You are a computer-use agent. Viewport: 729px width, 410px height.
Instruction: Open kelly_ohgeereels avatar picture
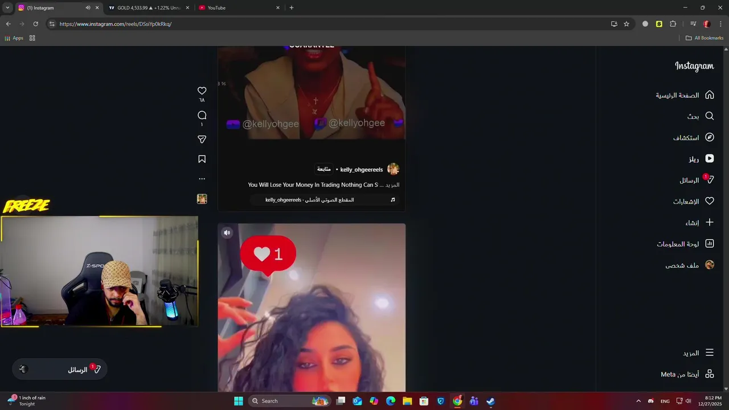(x=393, y=169)
